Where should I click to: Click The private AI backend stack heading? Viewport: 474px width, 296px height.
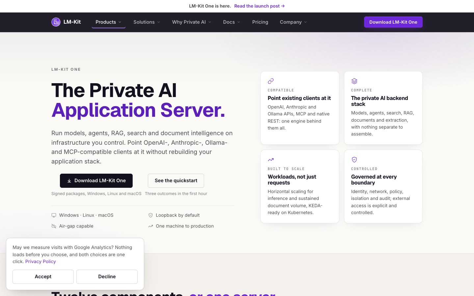pos(380,101)
